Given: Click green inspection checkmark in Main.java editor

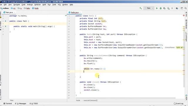Looking at the screenshot, I should 66,15.
